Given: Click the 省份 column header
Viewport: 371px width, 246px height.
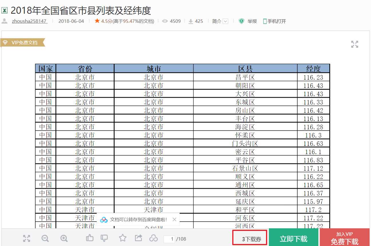Looking at the screenshot, I should (85, 68).
